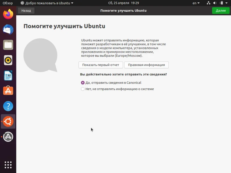Click the battery status icon
Viewport: 231px width, 173px height.
221,3
